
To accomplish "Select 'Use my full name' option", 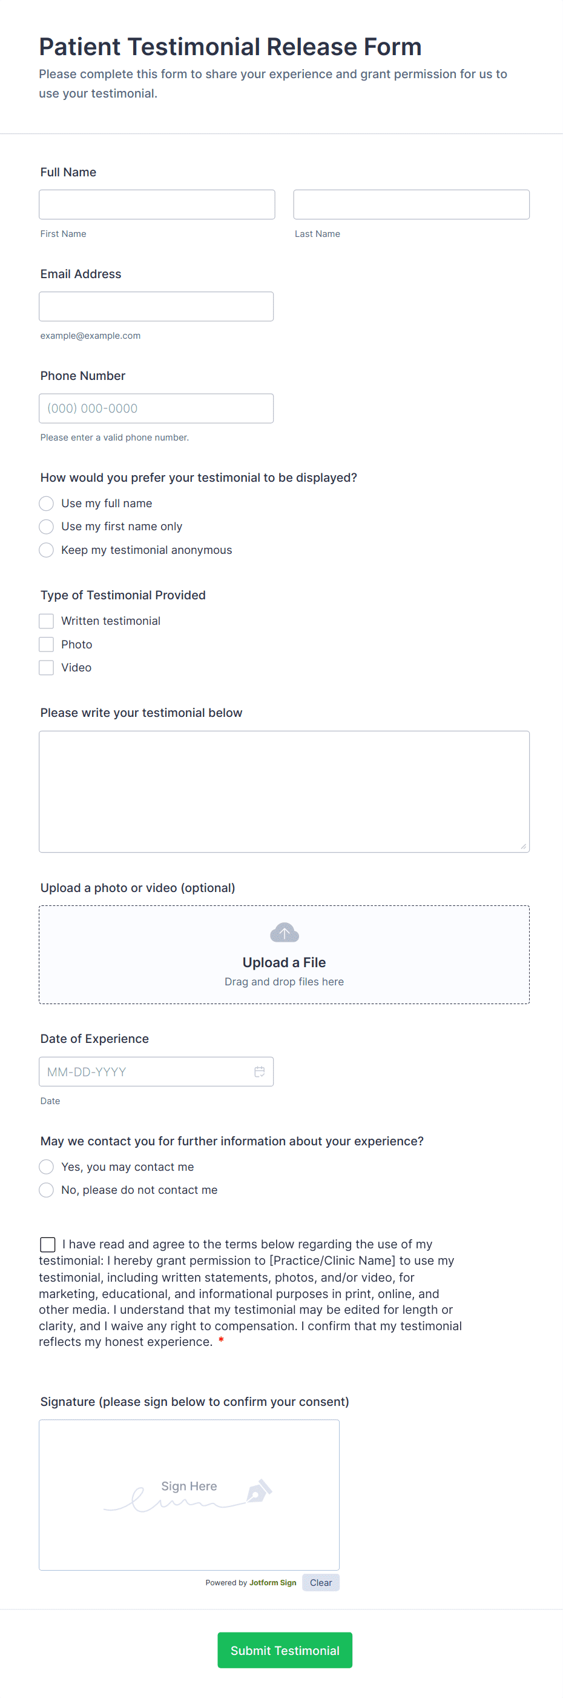I will (x=46, y=504).
